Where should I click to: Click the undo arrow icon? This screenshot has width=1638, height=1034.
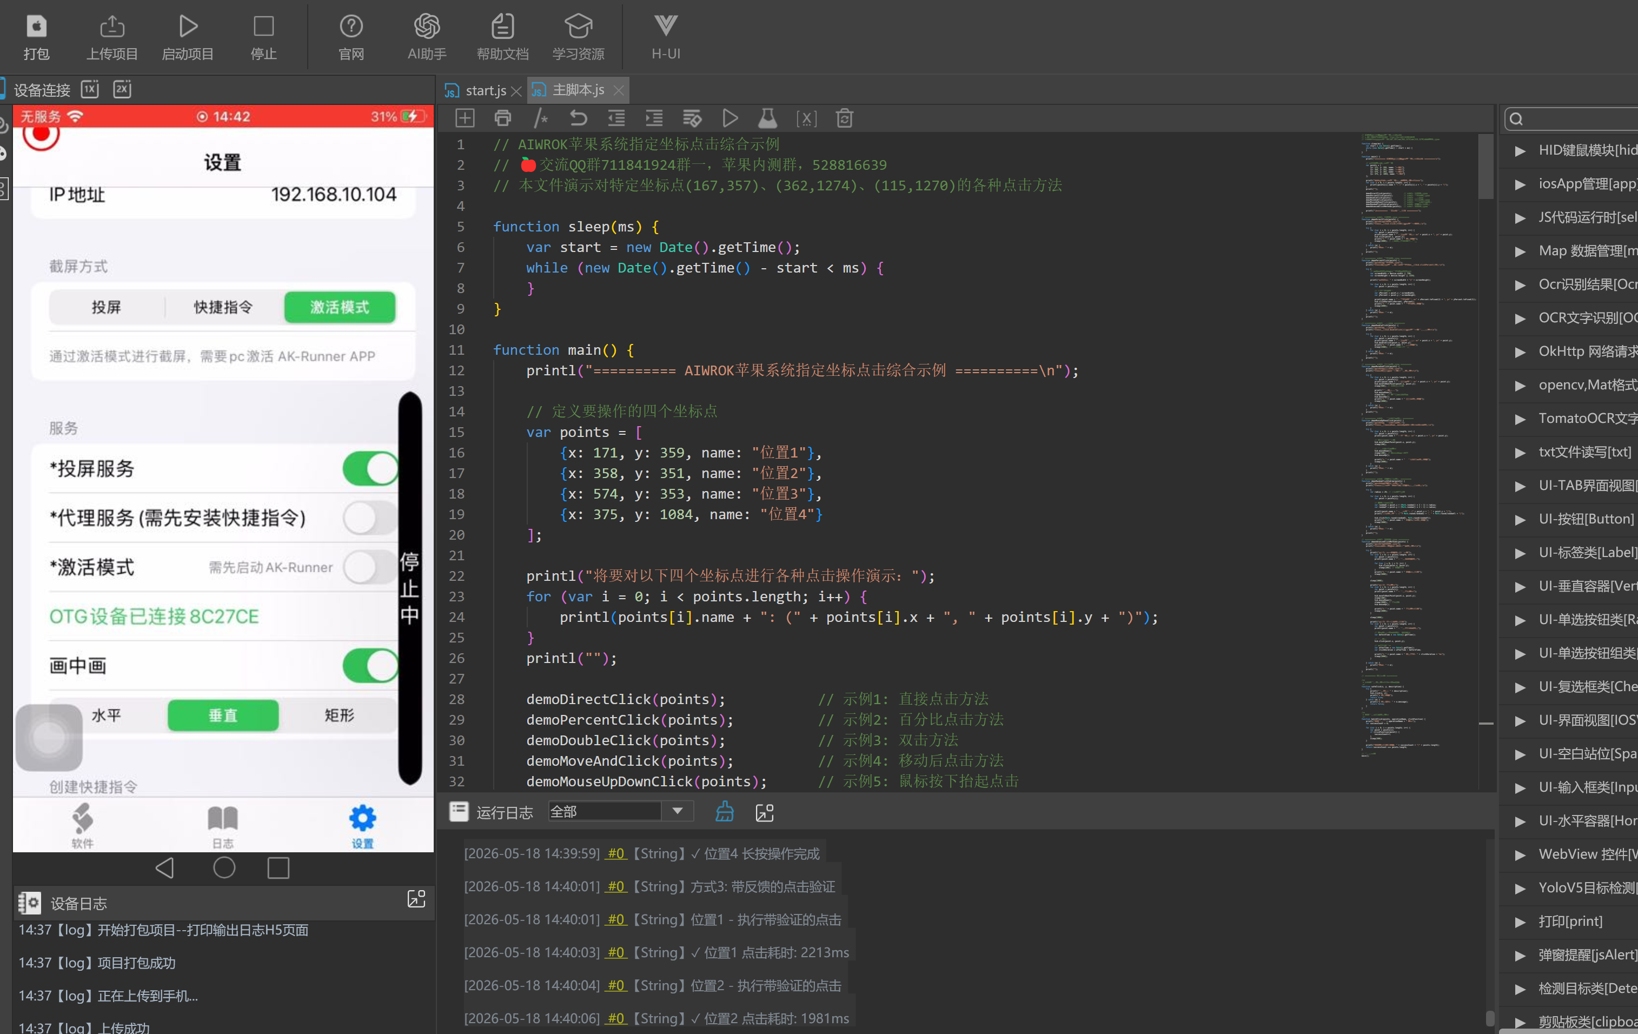coord(578,118)
